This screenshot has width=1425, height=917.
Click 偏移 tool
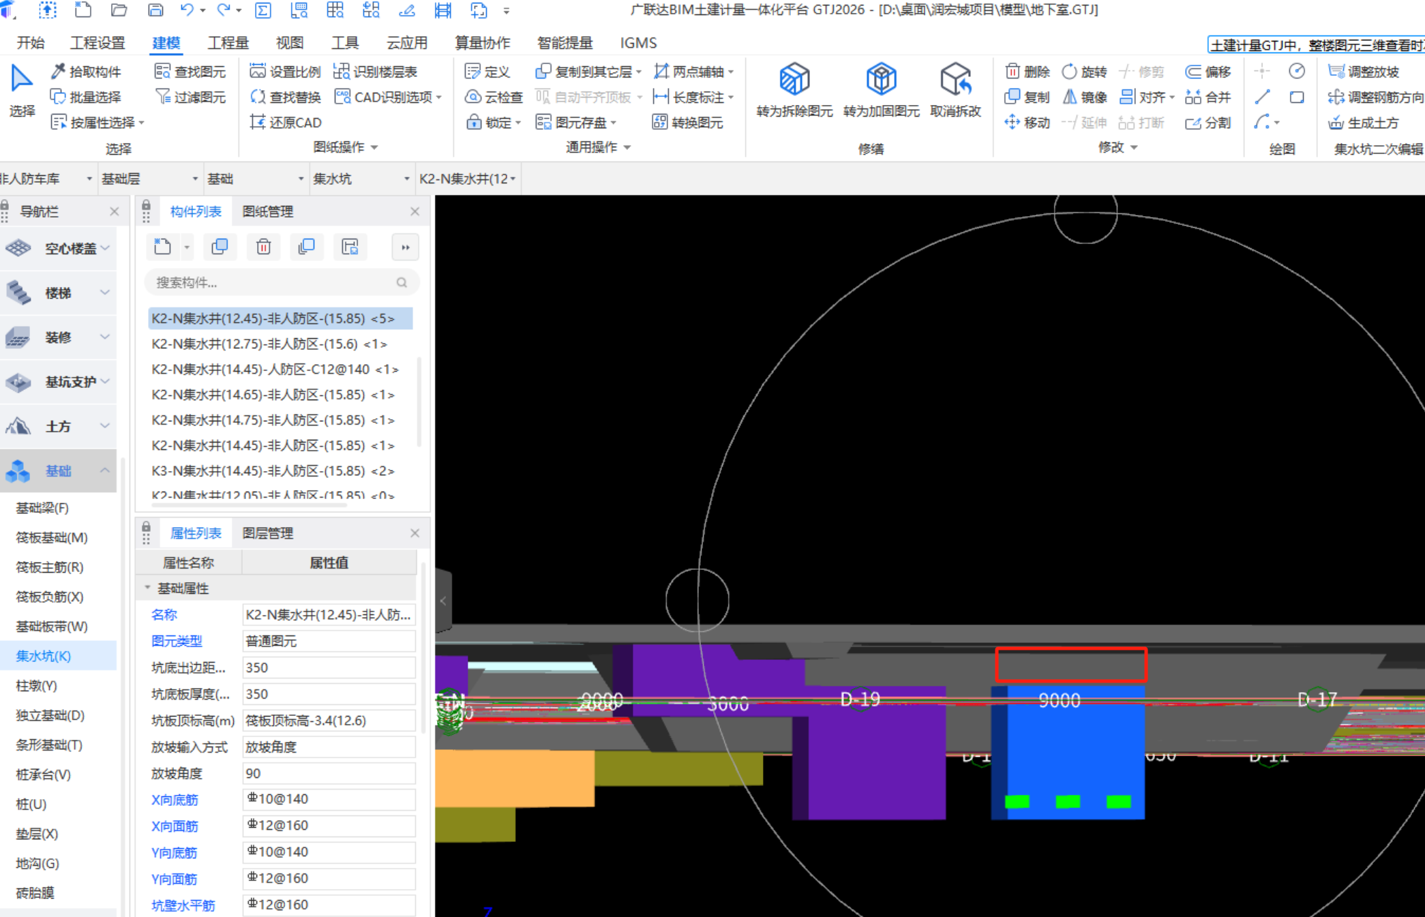[x=1208, y=72]
